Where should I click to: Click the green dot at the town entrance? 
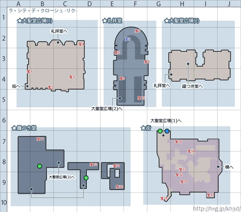click(160, 131)
